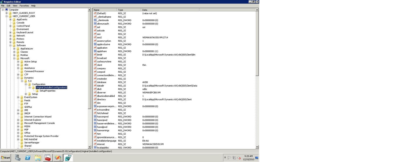Image resolution: width=405 pixels, height=162 pixels.
Task: Click the DWORD icon of allowunauth
Action: pos(95,24)
